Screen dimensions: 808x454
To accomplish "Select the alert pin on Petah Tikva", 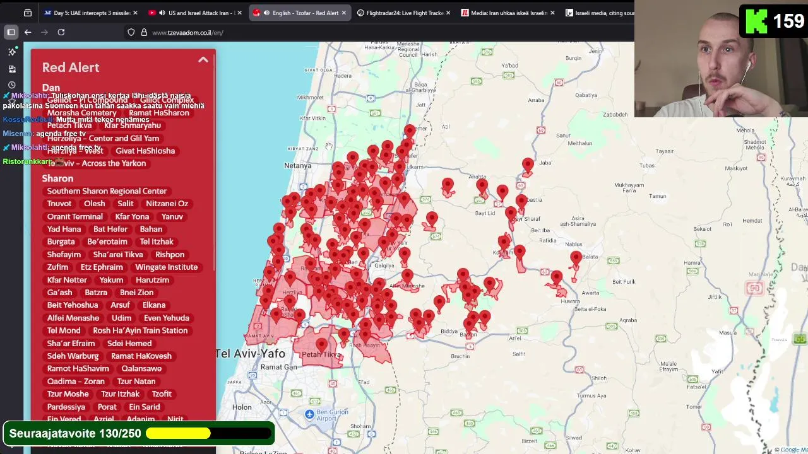I will [x=321, y=346].
